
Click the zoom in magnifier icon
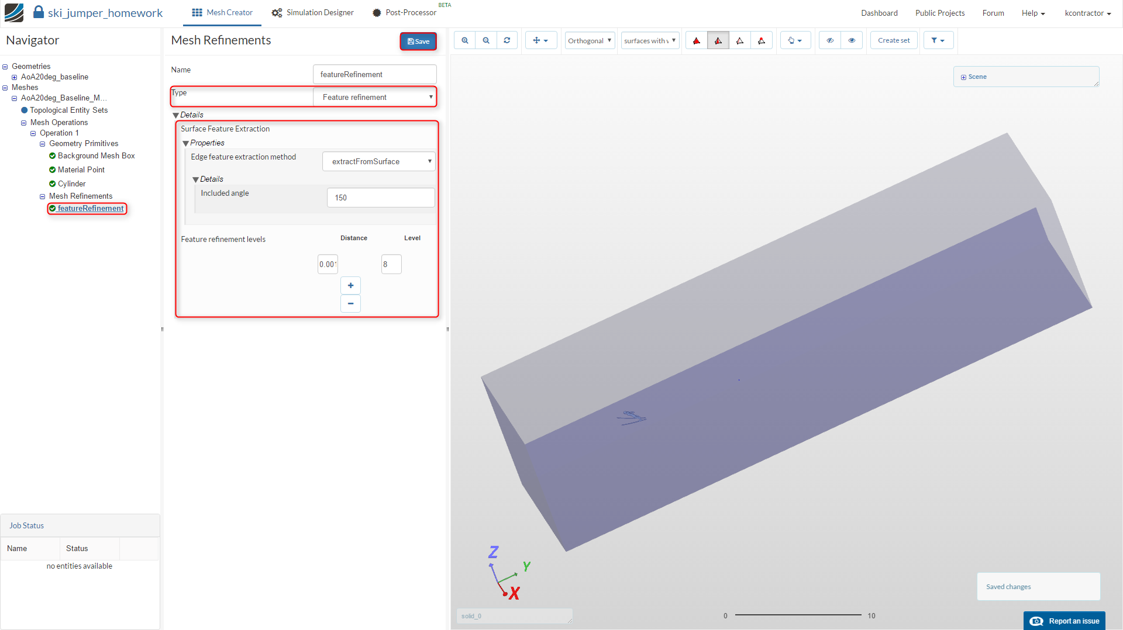[465, 40]
